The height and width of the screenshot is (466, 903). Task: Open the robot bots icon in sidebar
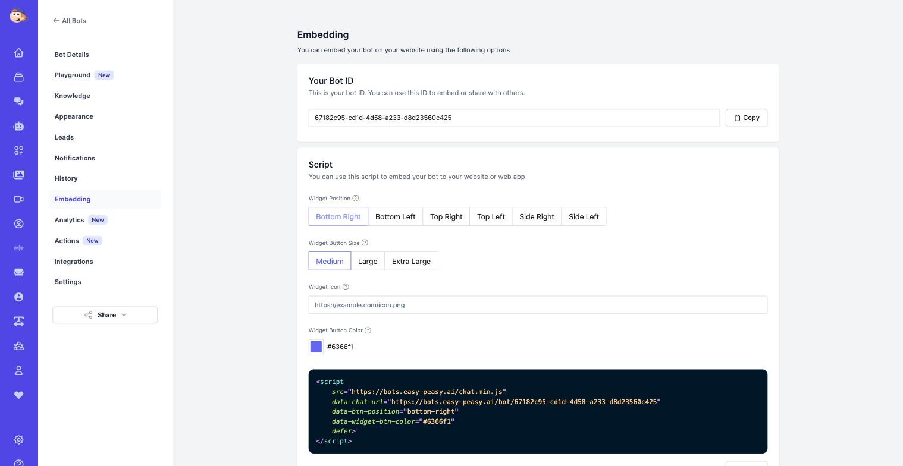(18, 126)
